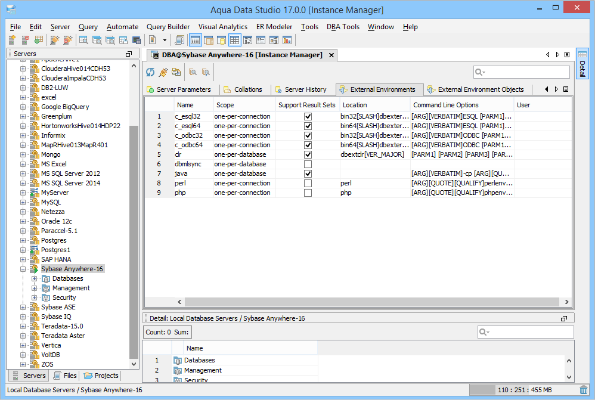Expand the ClouderaHive014CDH53 server node
The width and height of the screenshot is (595, 400).
coord(23,69)
